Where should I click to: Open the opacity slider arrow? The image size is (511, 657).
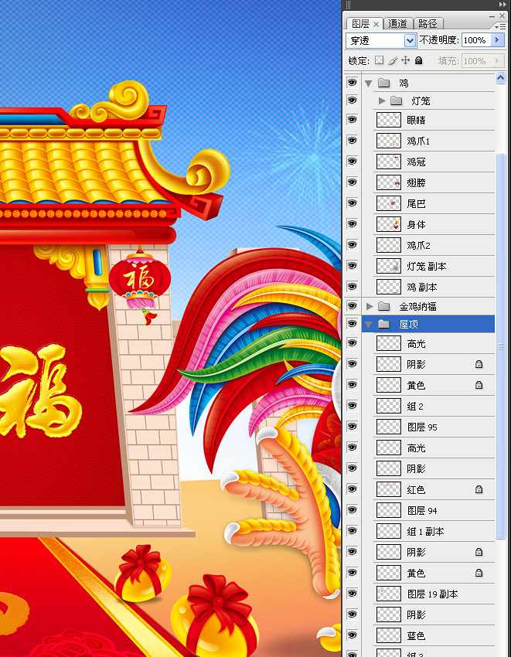click(x=497, y=40)
